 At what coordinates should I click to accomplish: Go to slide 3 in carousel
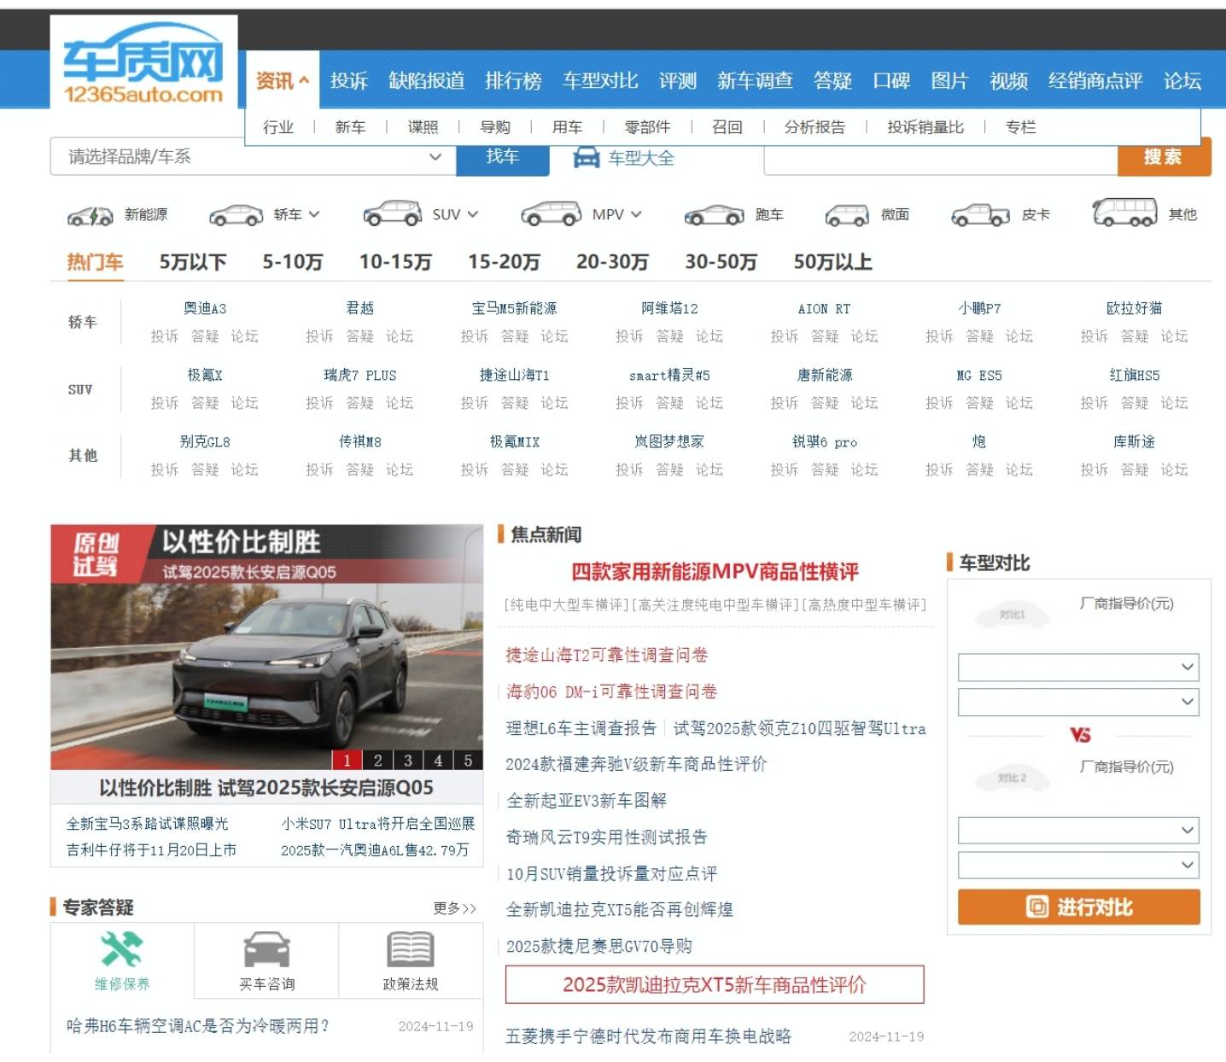coord(408,760)
